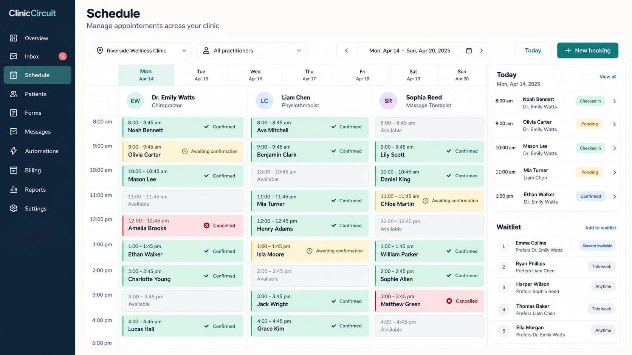Open Olivia Carter's awaiting confirmation appointment
632x355 pixels.
pyautogui.click(x=183, y=151)
